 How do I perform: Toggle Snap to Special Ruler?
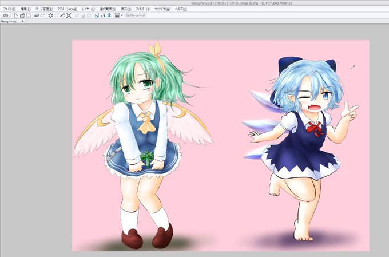click(103, 15)
